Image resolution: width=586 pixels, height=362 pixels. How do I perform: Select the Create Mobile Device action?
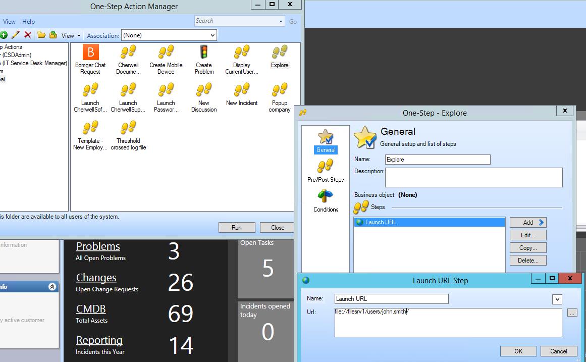[x=166, y=53]
